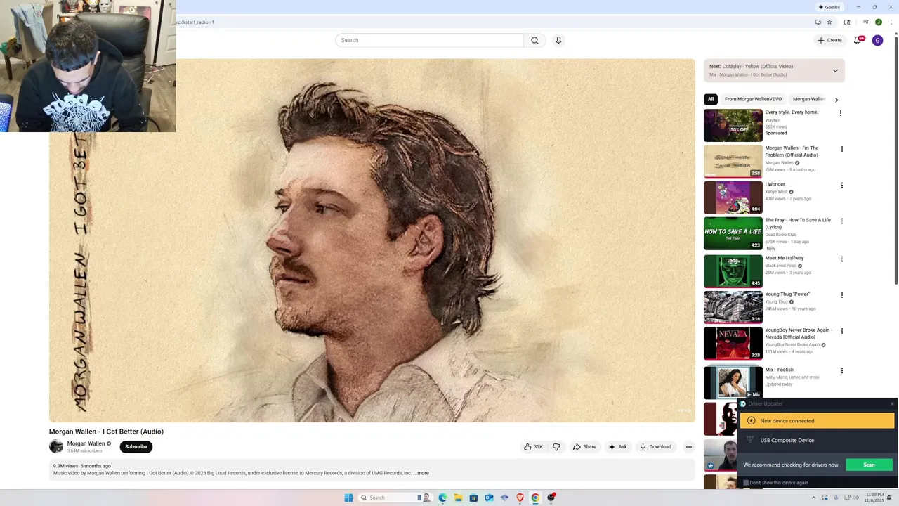Image resolution: width=899 pixels, height=506 pixels.
Task: Open Wayfair sponsored ad thumbnail
Action: click(733, 125)
